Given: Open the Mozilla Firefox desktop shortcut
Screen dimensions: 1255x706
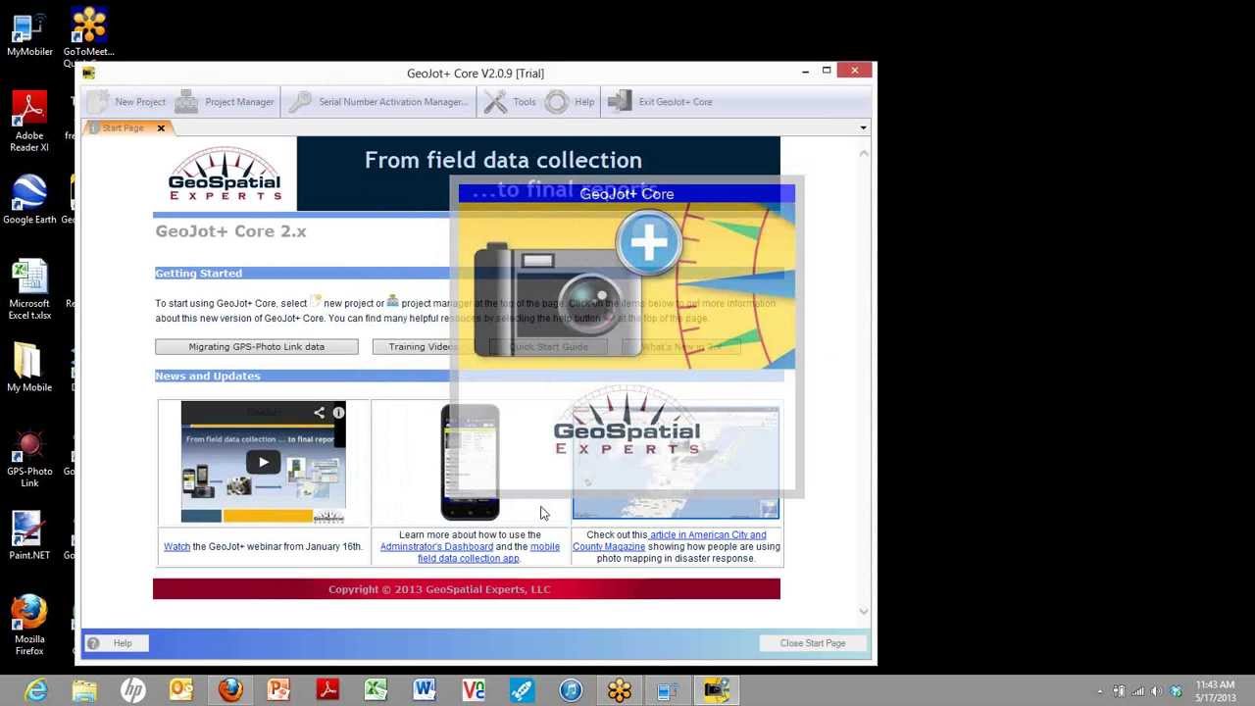Looking at the screenshot, I should click(29, 625).
